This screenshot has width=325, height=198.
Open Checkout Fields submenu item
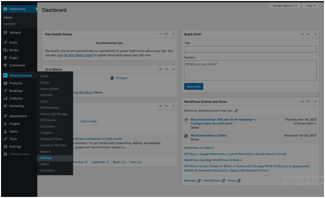[51, 139]
